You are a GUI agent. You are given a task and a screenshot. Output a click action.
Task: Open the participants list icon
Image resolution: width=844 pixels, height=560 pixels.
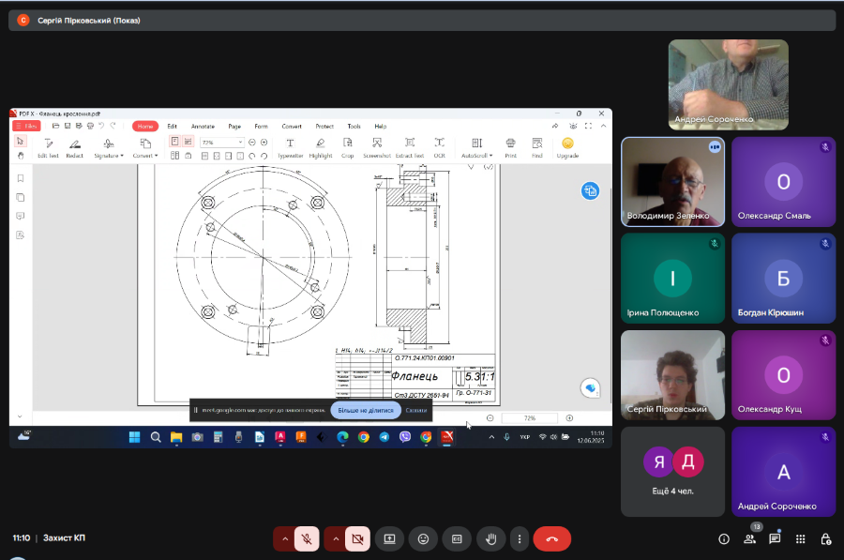point(750,539)
